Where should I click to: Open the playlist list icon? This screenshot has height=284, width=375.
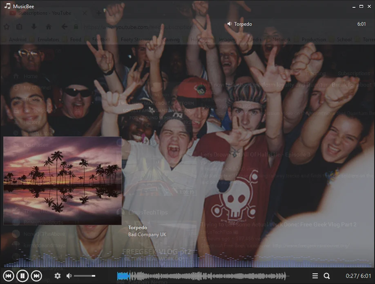coord(315,276)
